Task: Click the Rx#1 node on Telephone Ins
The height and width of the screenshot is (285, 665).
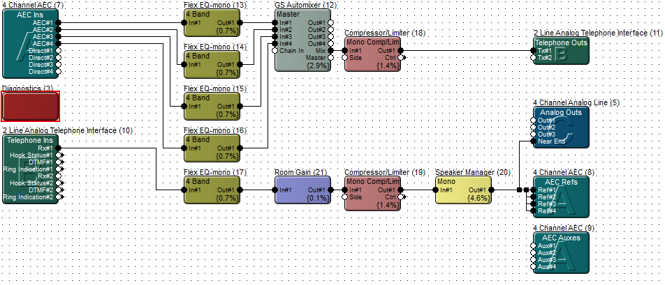Action: [58, 148]
